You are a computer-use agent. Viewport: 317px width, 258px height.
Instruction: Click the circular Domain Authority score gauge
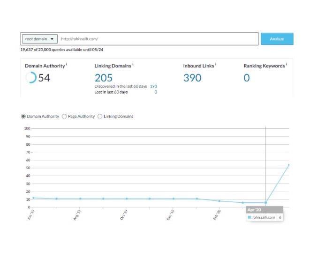[x=30, y=78]
